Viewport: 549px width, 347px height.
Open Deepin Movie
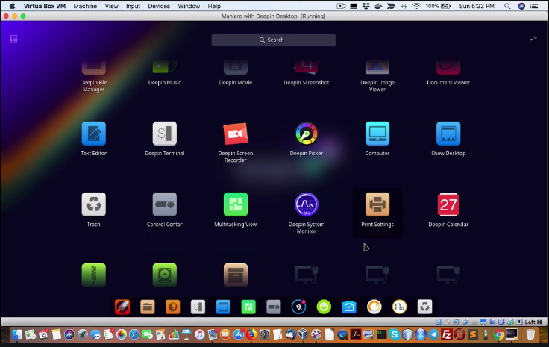(x=236, y=68)
